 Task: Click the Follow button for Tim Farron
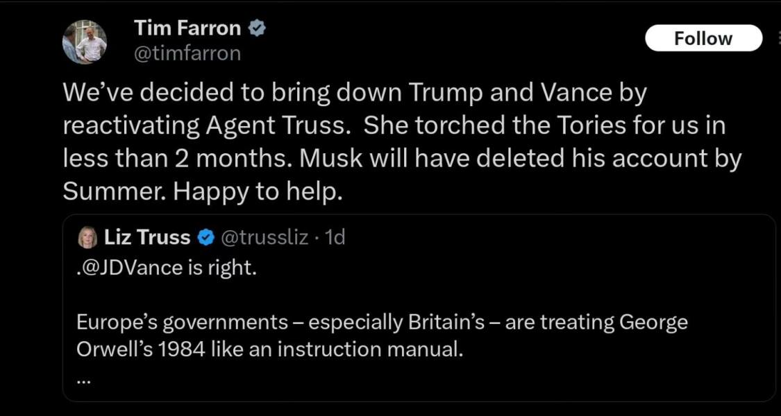point(703,38)
